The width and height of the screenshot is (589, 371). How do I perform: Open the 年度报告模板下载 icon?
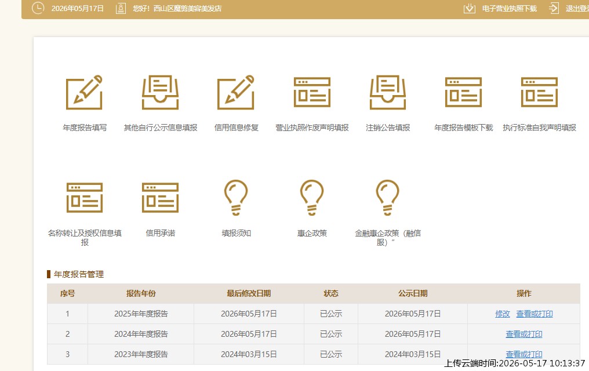click(464, 92)
